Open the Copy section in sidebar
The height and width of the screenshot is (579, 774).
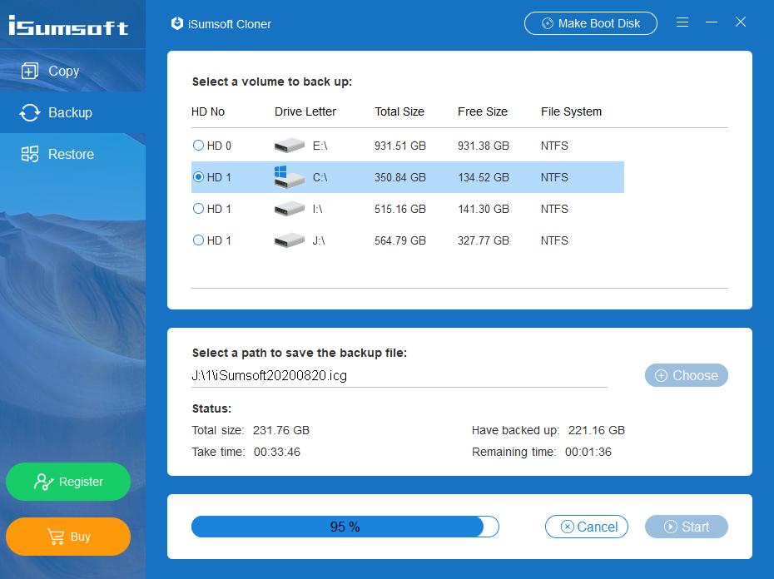(72, 71)
